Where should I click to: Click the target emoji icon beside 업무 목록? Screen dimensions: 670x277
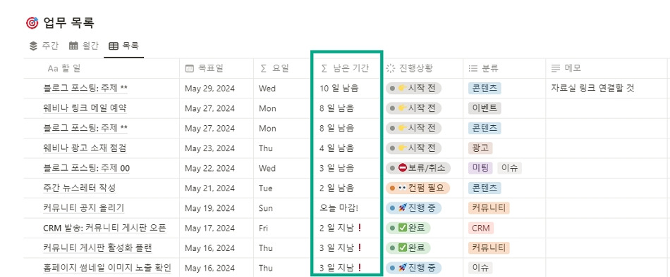[x=32, y=23]
